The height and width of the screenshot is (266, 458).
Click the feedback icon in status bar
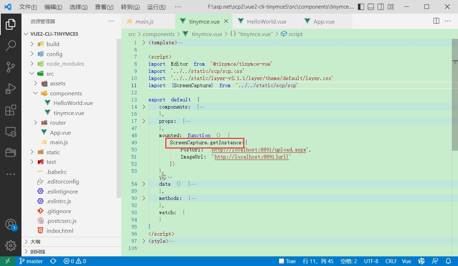pos(435,261)
